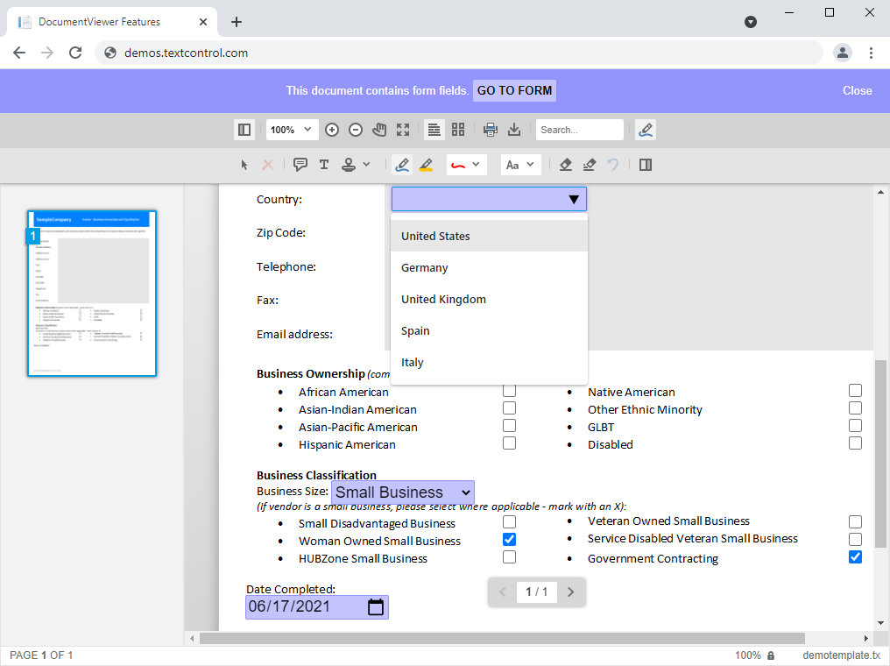The image size is (890, 666).
Task: Dismiss the banner with Close
Action: tap(857, 91)
